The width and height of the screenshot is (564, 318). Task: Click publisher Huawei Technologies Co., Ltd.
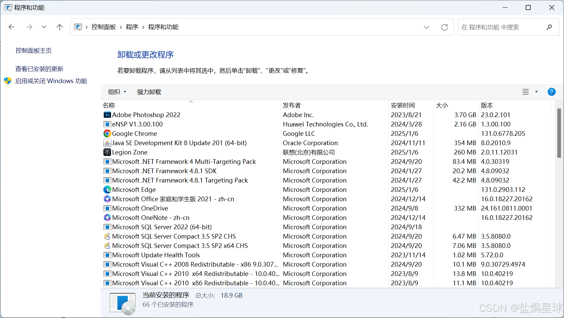[x=326, y=124]
